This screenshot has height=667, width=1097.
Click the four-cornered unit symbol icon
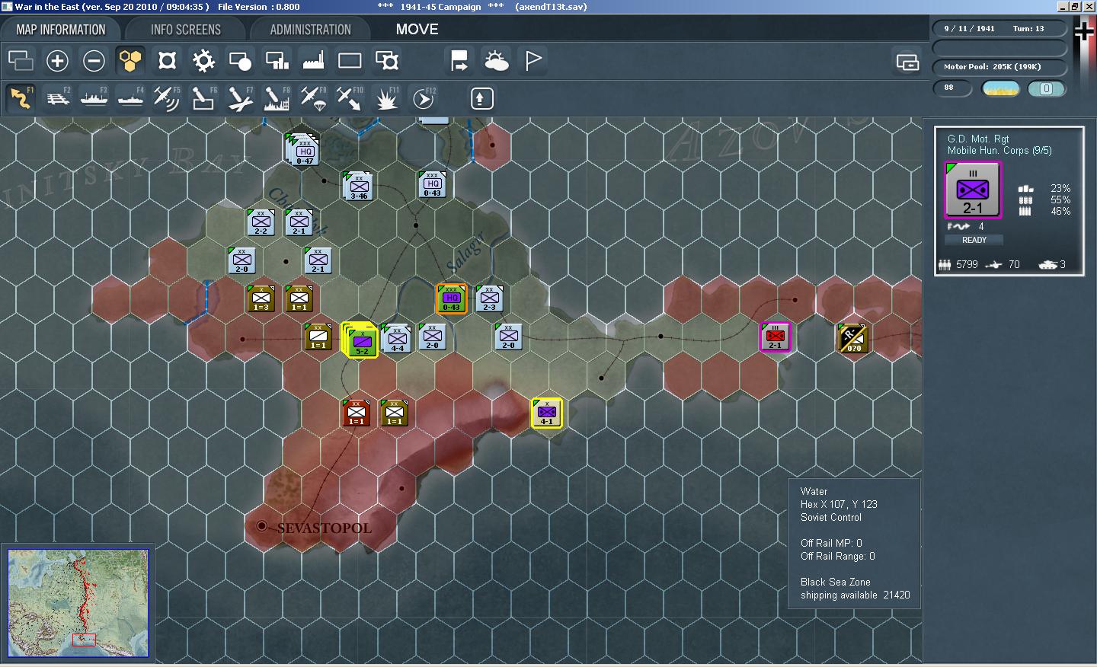[x=167, y=61]
